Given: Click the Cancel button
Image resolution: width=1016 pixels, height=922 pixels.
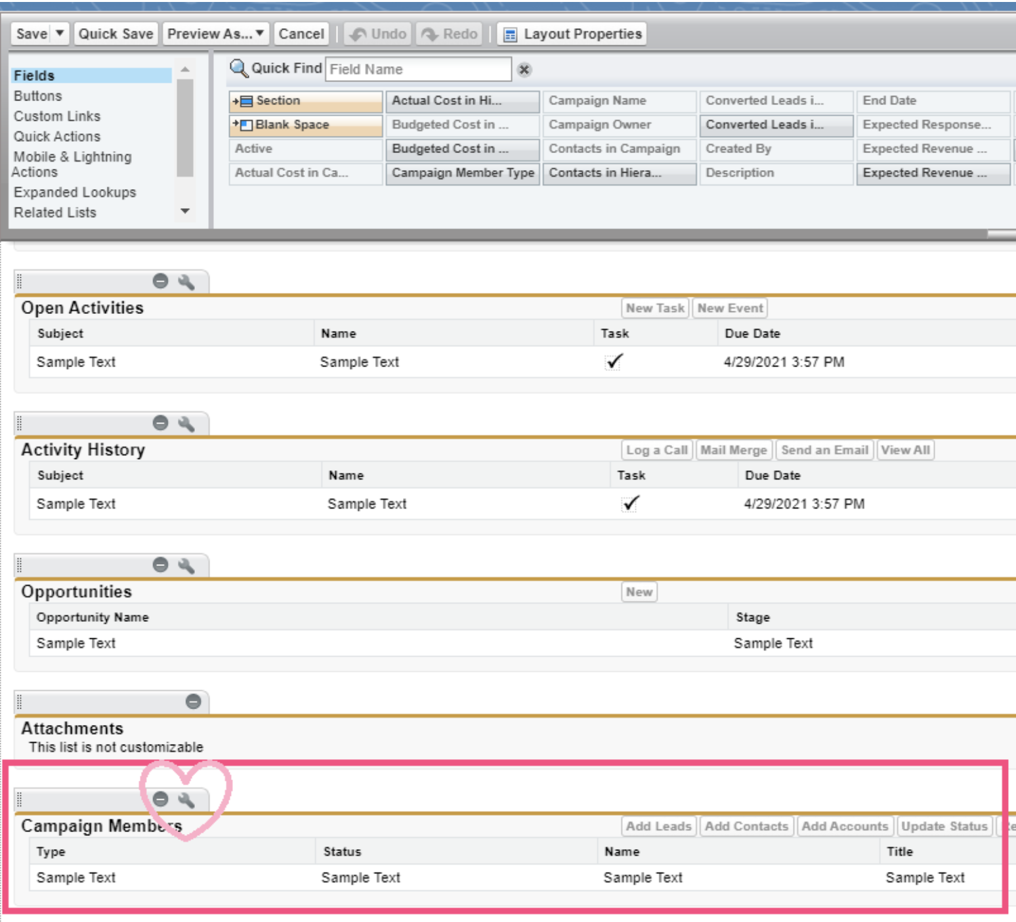Looking at the screenshot, I should point(301,33).
